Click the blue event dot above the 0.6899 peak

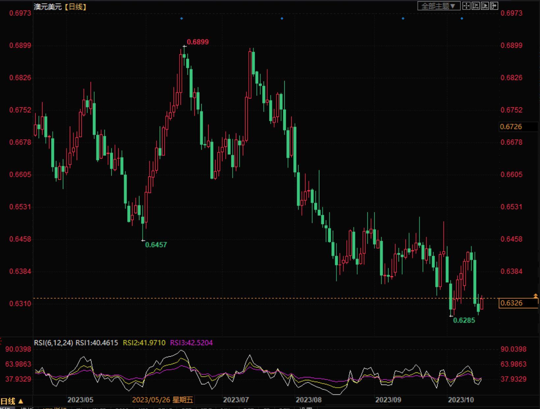click(182, 18)
